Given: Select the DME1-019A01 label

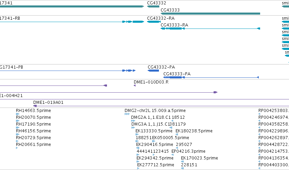Looking at the screenshot, I should click(48, 102).
